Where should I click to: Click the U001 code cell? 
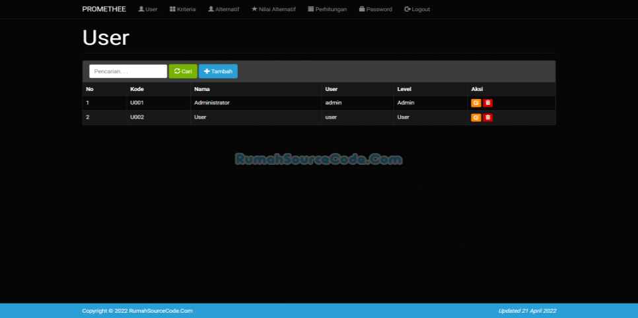pos(137,103)
